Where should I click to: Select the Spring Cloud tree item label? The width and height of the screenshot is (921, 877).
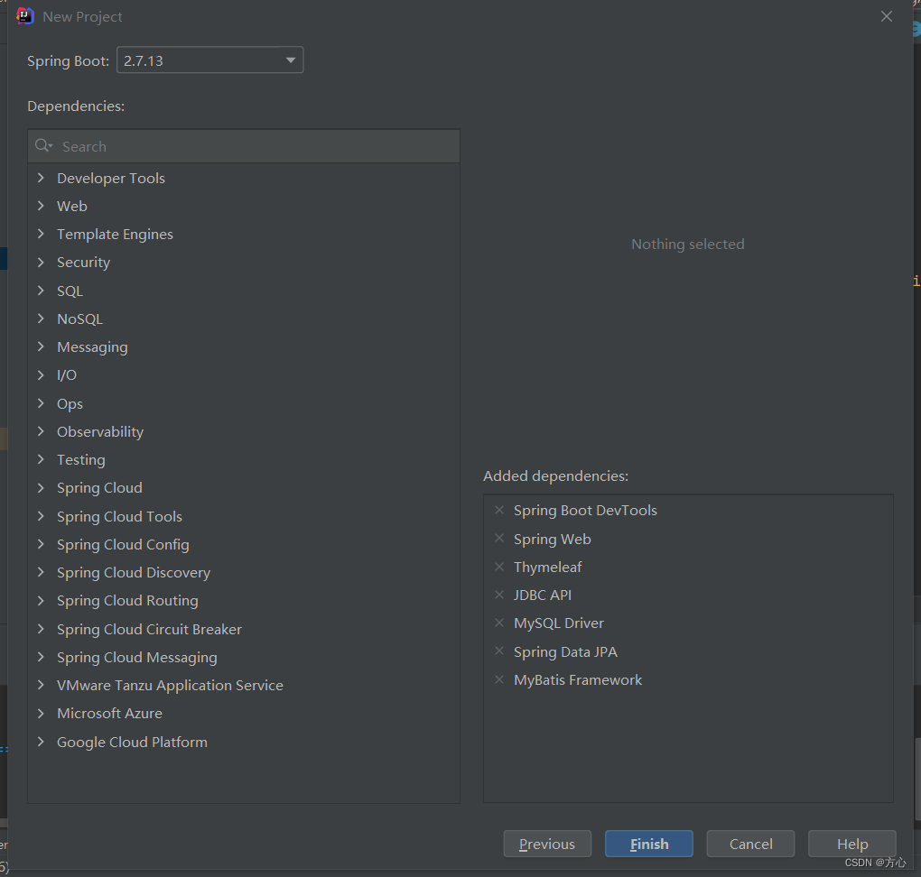click(99, 488)
